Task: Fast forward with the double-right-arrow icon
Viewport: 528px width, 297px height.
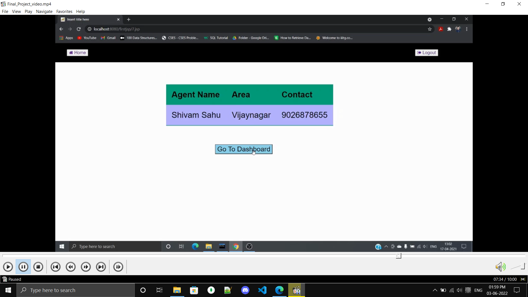Action: coord(86,267)
